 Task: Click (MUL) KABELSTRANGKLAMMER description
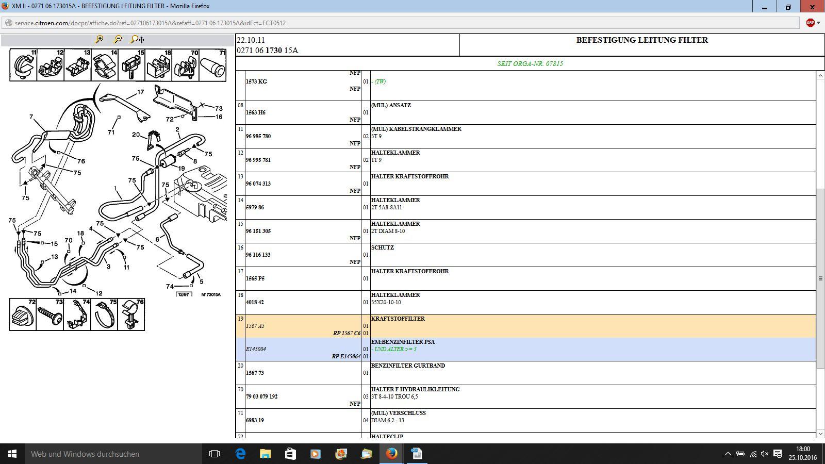(416, 129)
